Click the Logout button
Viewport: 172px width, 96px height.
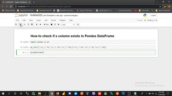click(153, 15)
